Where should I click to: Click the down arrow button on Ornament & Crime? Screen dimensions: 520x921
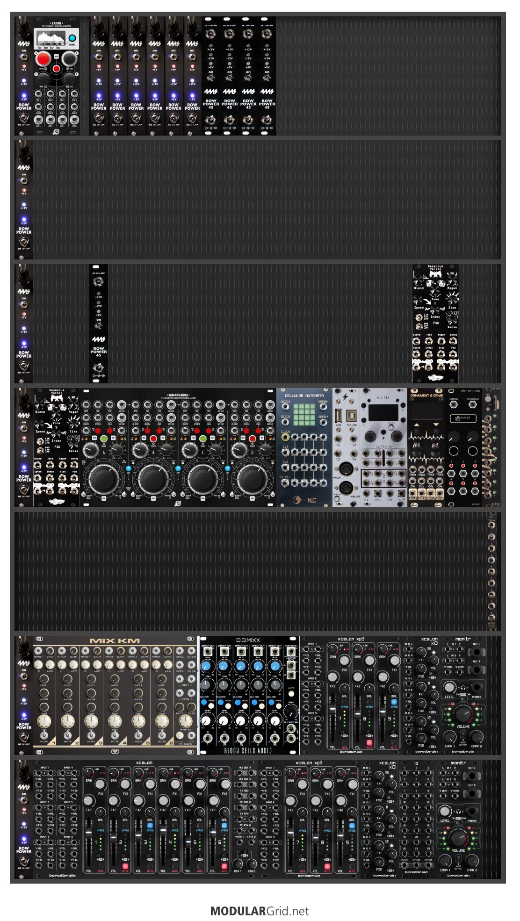[x=436, y=424]
